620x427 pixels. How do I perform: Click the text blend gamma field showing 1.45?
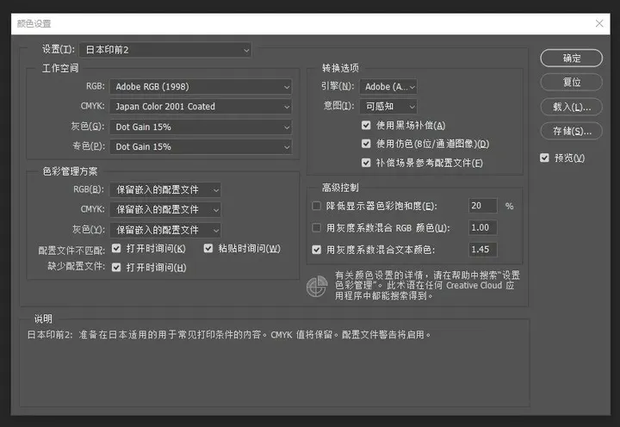click(483, 250)
